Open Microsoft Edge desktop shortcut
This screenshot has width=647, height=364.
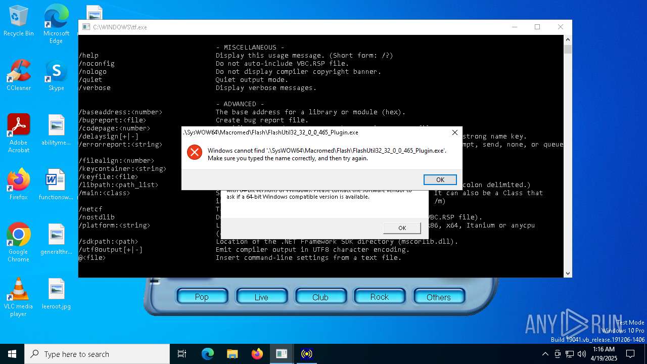(56, 24)
